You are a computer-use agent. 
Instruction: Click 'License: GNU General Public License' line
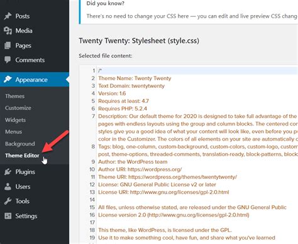157,184
